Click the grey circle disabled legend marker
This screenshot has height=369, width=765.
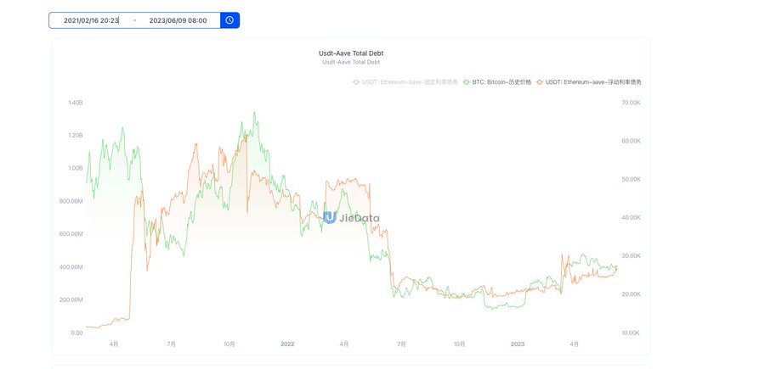point(355,82)
